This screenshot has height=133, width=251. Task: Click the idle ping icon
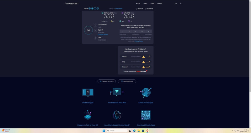(112, 21)
